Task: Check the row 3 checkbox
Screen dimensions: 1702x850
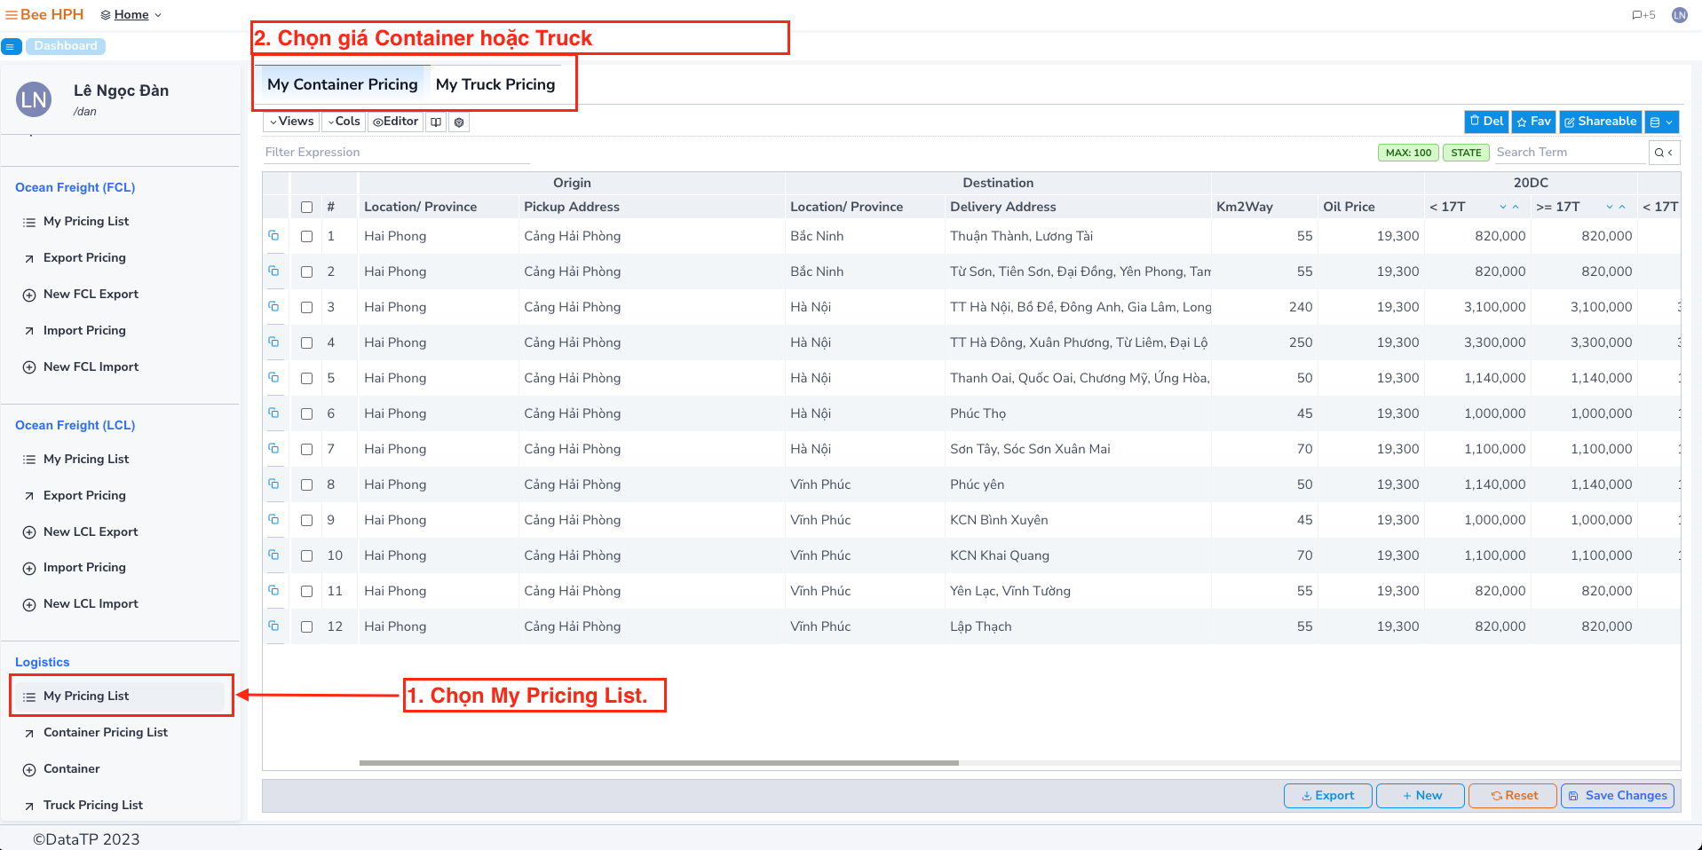Action: [x=306, y=307]
